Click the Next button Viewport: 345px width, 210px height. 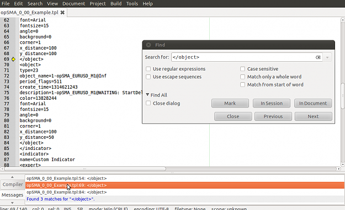[314, 116]
